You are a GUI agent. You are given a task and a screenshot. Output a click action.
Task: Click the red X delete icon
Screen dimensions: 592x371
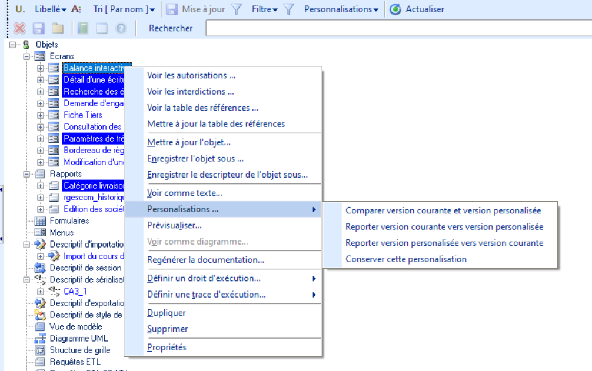pyautogui.click(x=19, y=28)
